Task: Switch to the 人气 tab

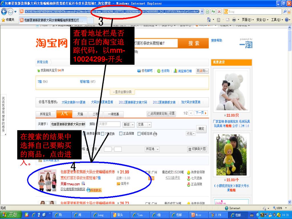Action: click(x=64, y=113)
